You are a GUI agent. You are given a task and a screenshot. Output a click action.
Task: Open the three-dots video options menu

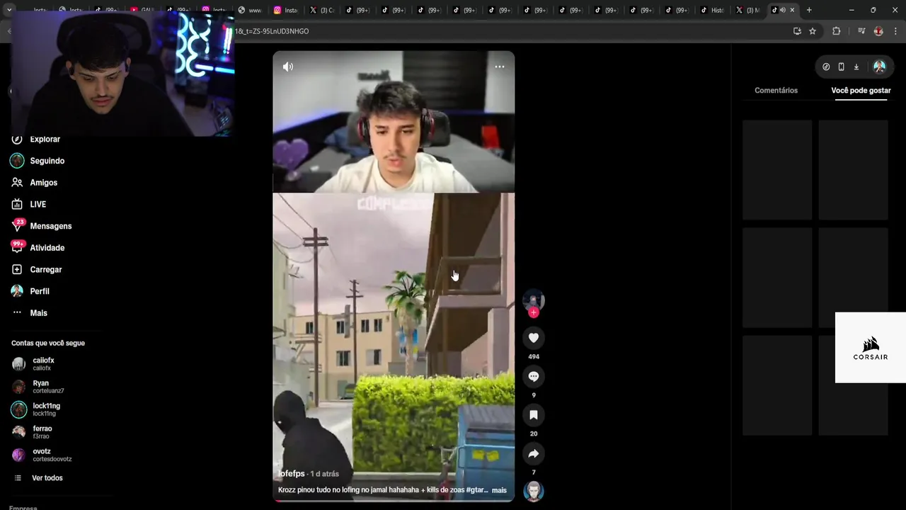pos(500,67)
